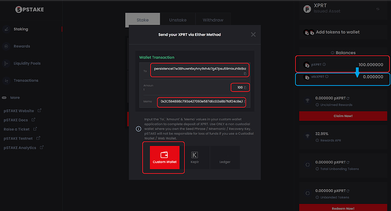This screenshot has width=391, height=211.
Task: Expand the More sidebar item
Action: point(15,97)
